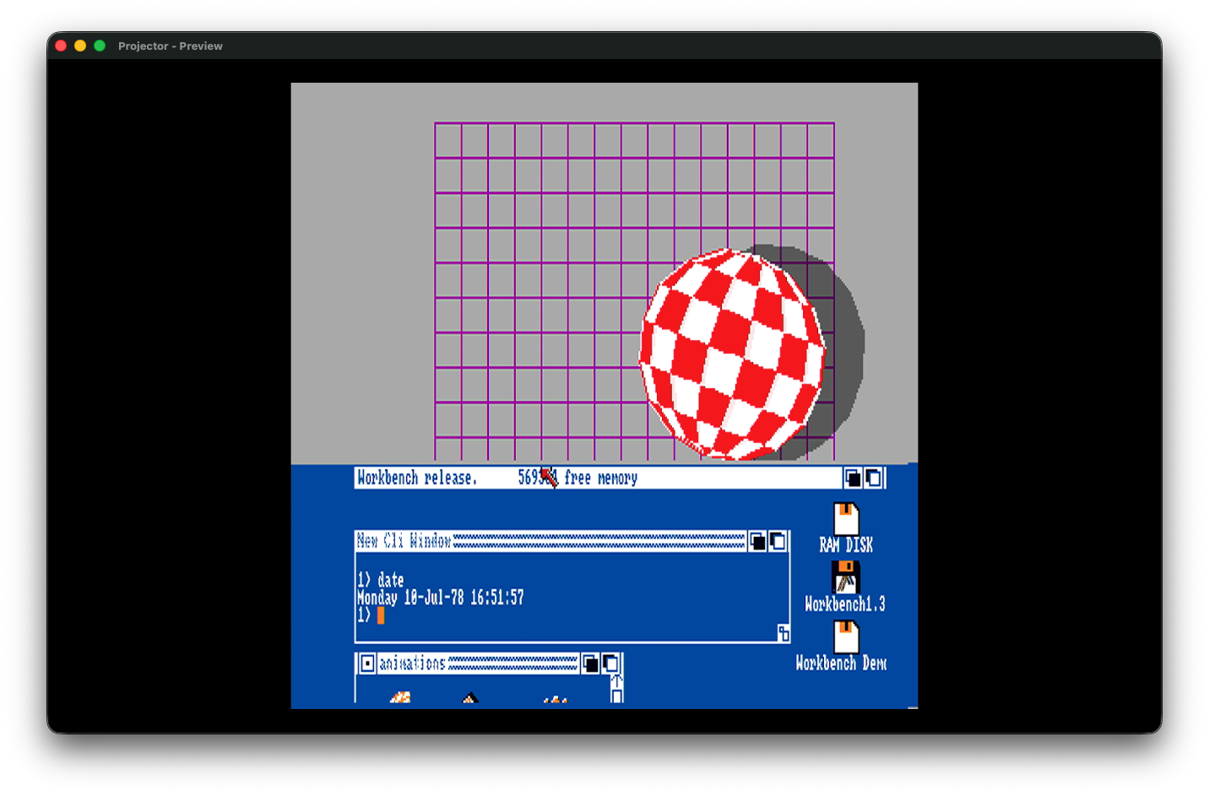Click the Workbench release title bar text

pyautogui.click(x=417, y=478)
